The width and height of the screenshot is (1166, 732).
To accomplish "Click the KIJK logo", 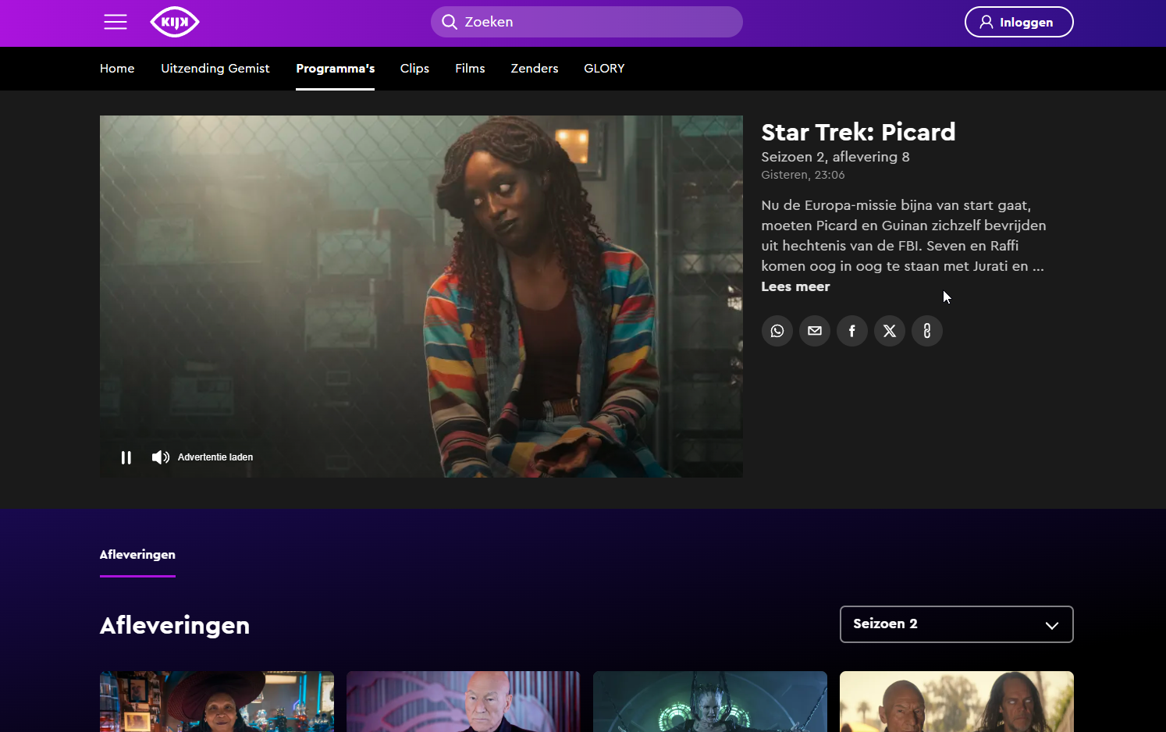I will point(175,22).
